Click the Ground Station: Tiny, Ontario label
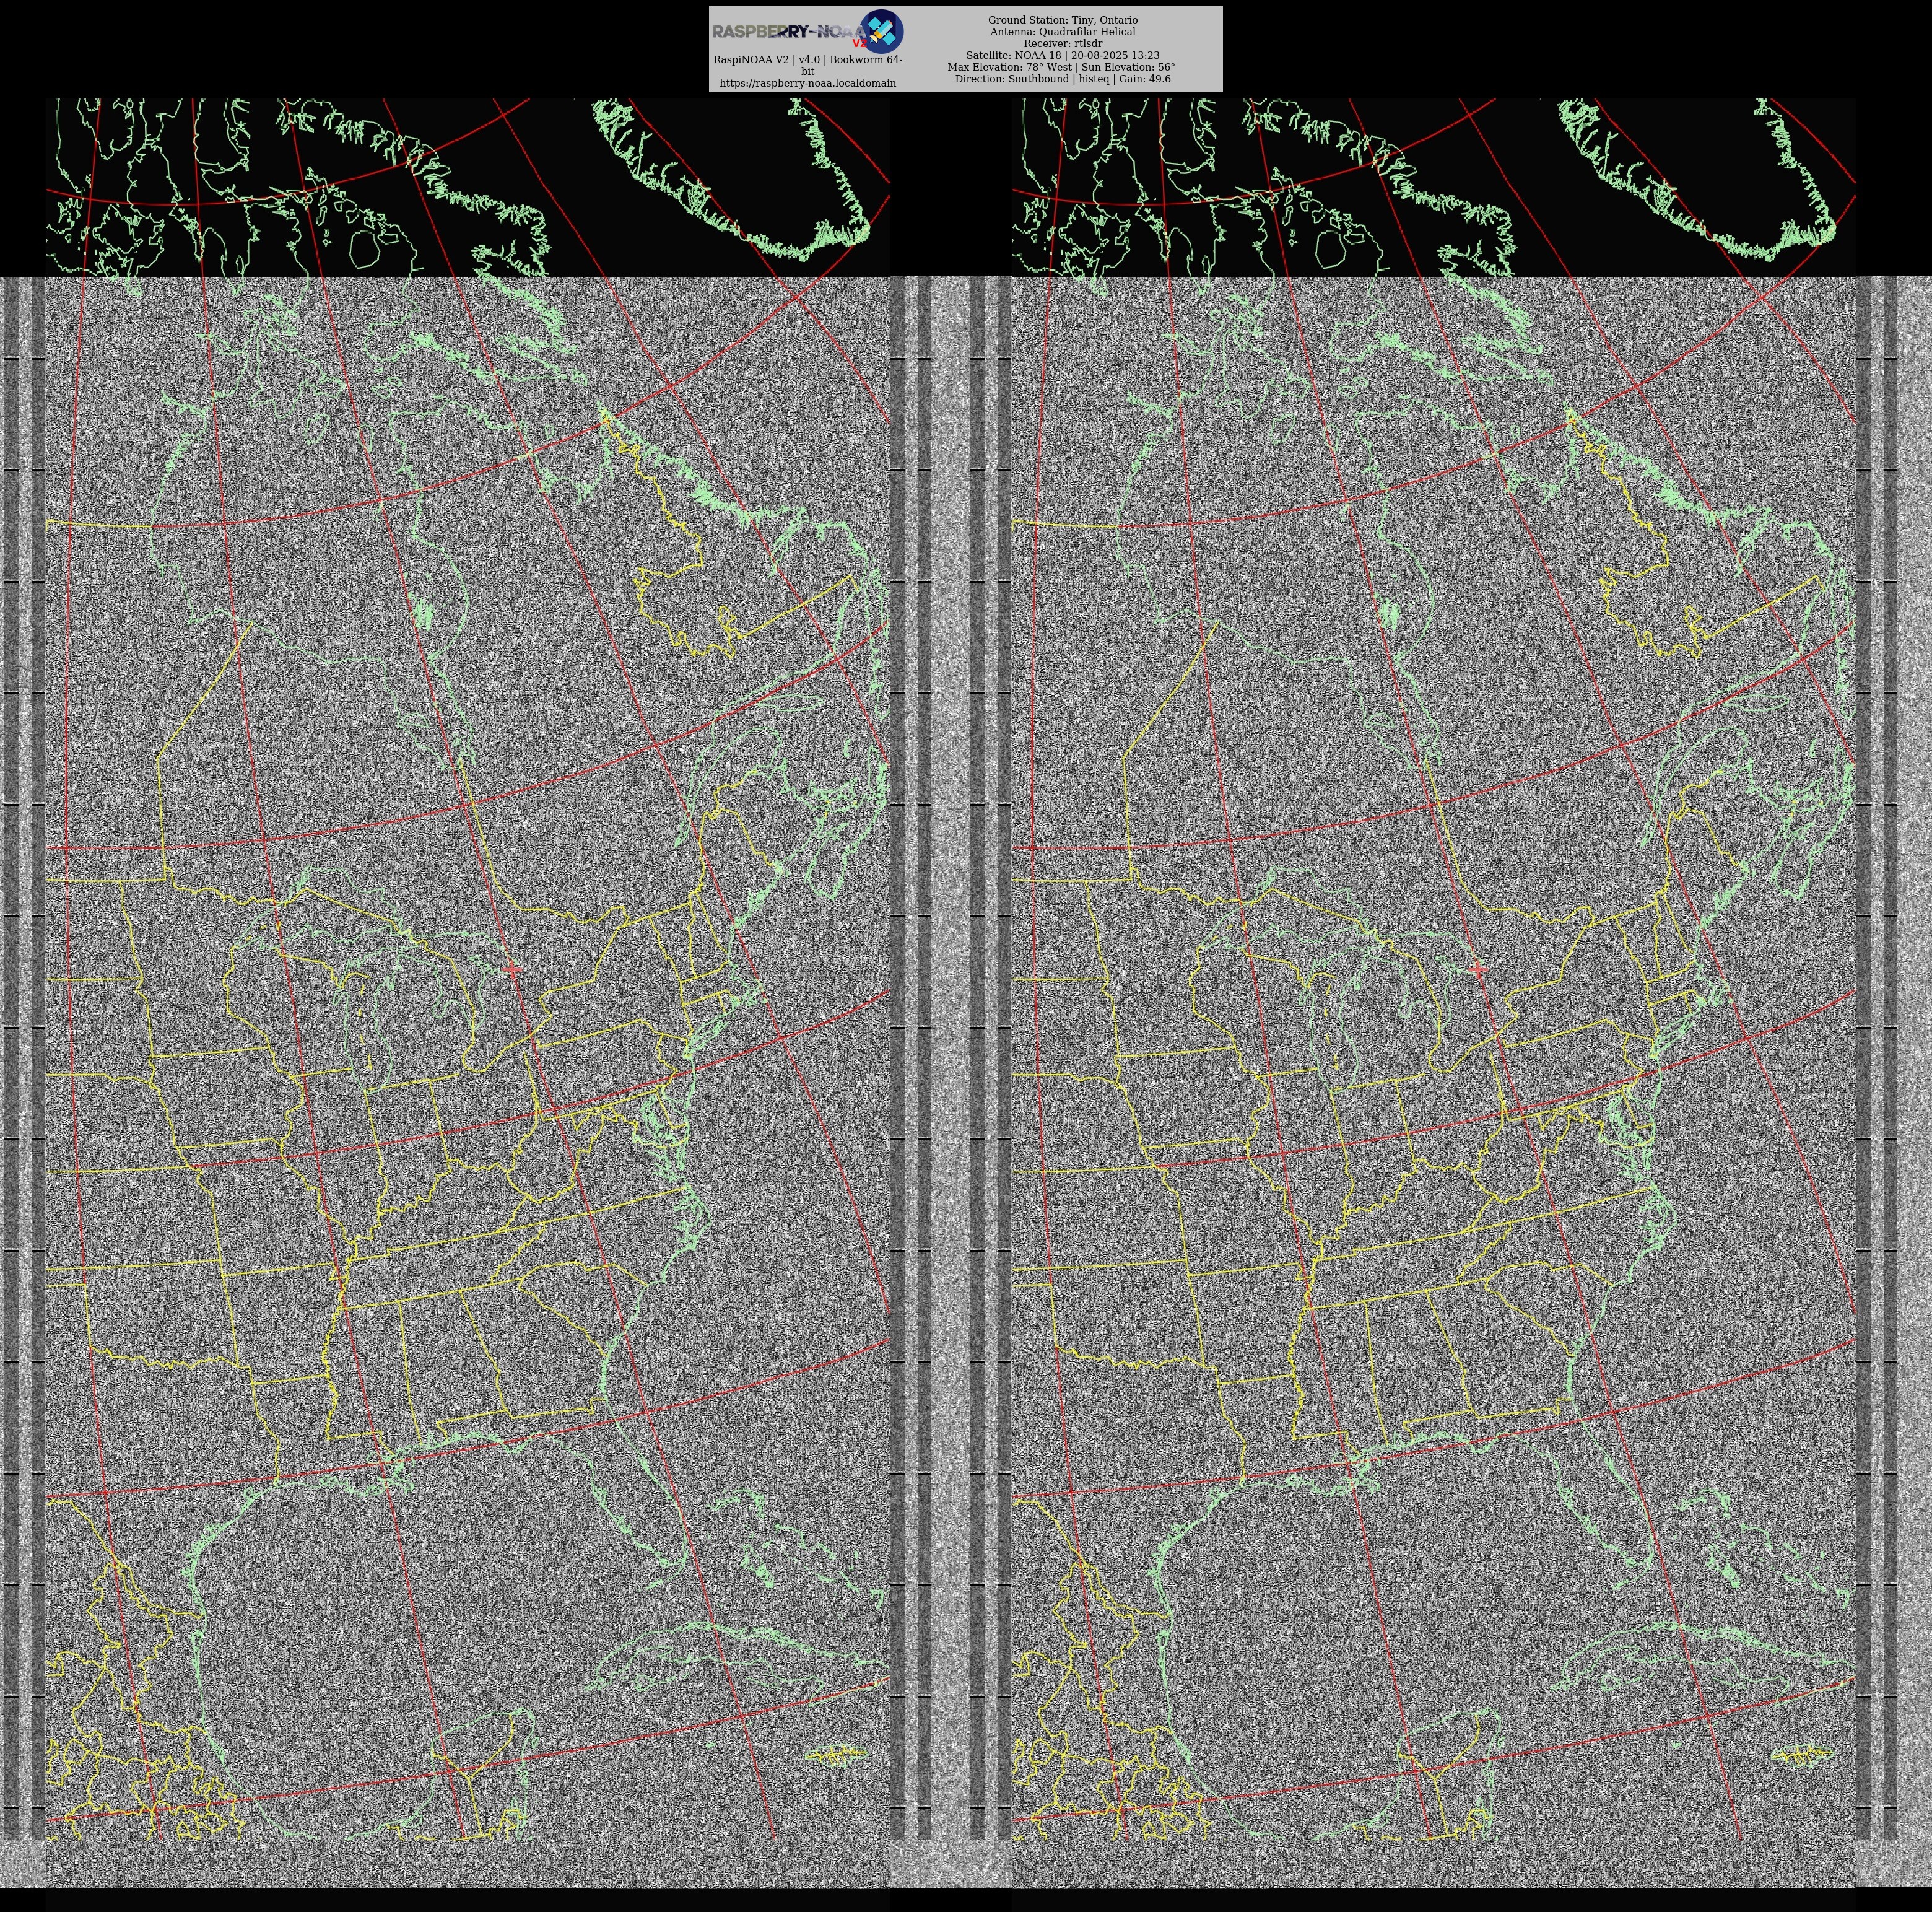This screenshot has width=1932, height=1912. (x=1062, y=20)
